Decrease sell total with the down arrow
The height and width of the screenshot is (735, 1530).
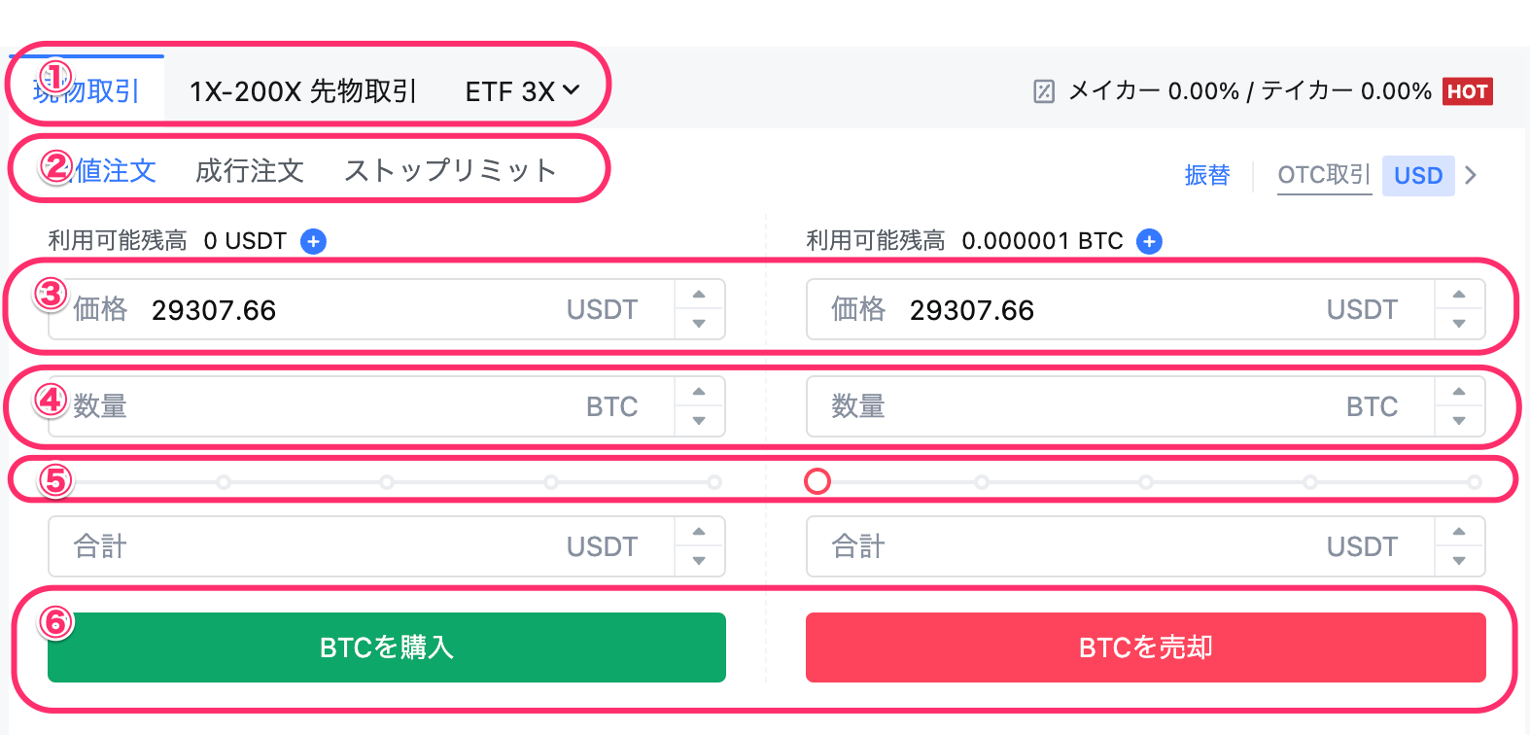(x=1459, y=561)
